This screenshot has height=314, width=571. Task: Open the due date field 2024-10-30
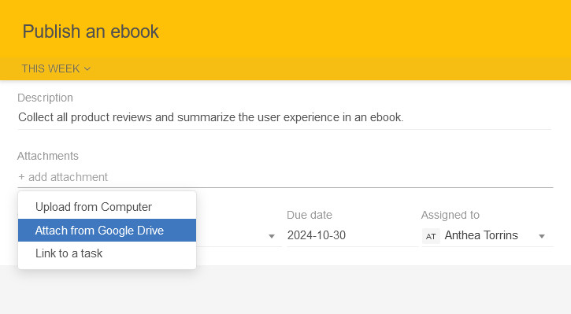click(x=352, y=235)
